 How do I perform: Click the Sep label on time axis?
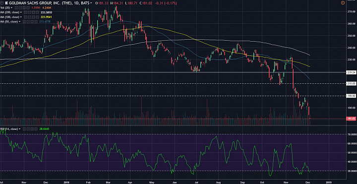pos(242,183)
